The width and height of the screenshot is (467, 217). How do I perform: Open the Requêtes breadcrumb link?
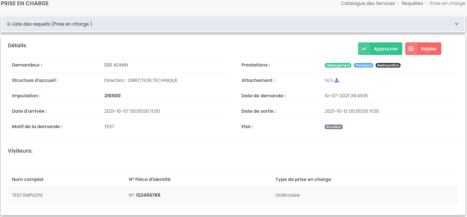[412, 3]
